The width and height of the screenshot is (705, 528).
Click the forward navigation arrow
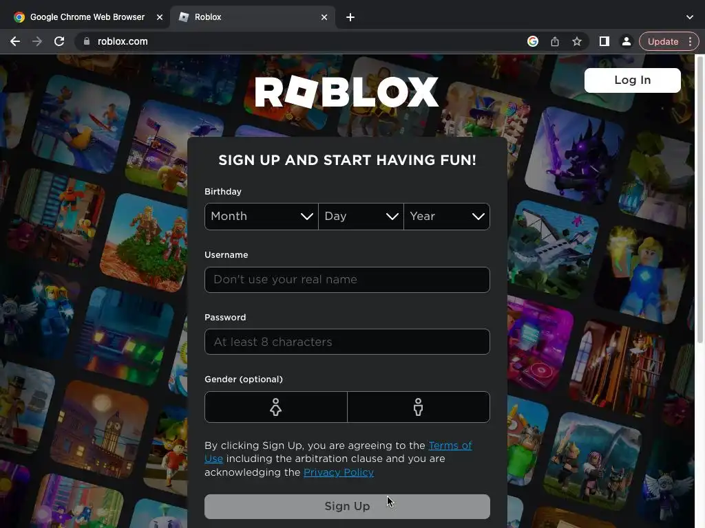37,41
